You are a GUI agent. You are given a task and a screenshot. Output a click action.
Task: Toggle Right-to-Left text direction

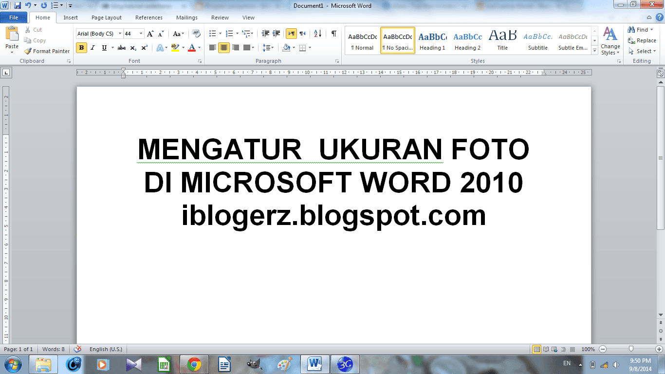tap(303, 34)
